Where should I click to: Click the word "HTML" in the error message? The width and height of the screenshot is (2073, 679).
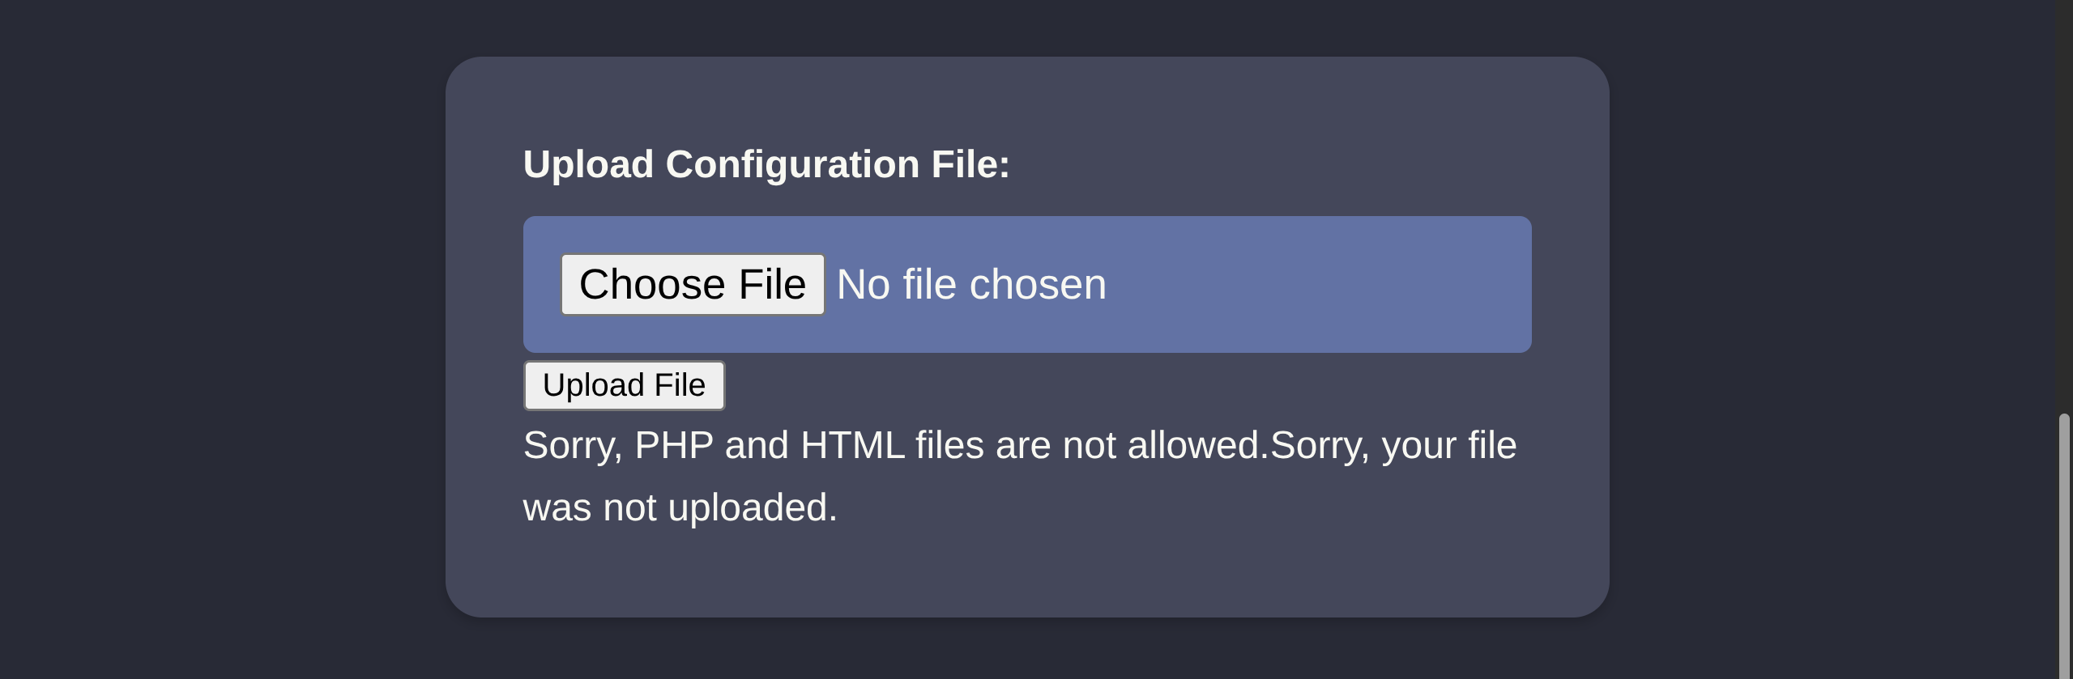(852, 445)
